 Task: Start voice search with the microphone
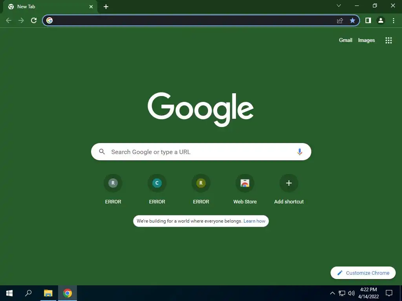[x=300, y=152]
